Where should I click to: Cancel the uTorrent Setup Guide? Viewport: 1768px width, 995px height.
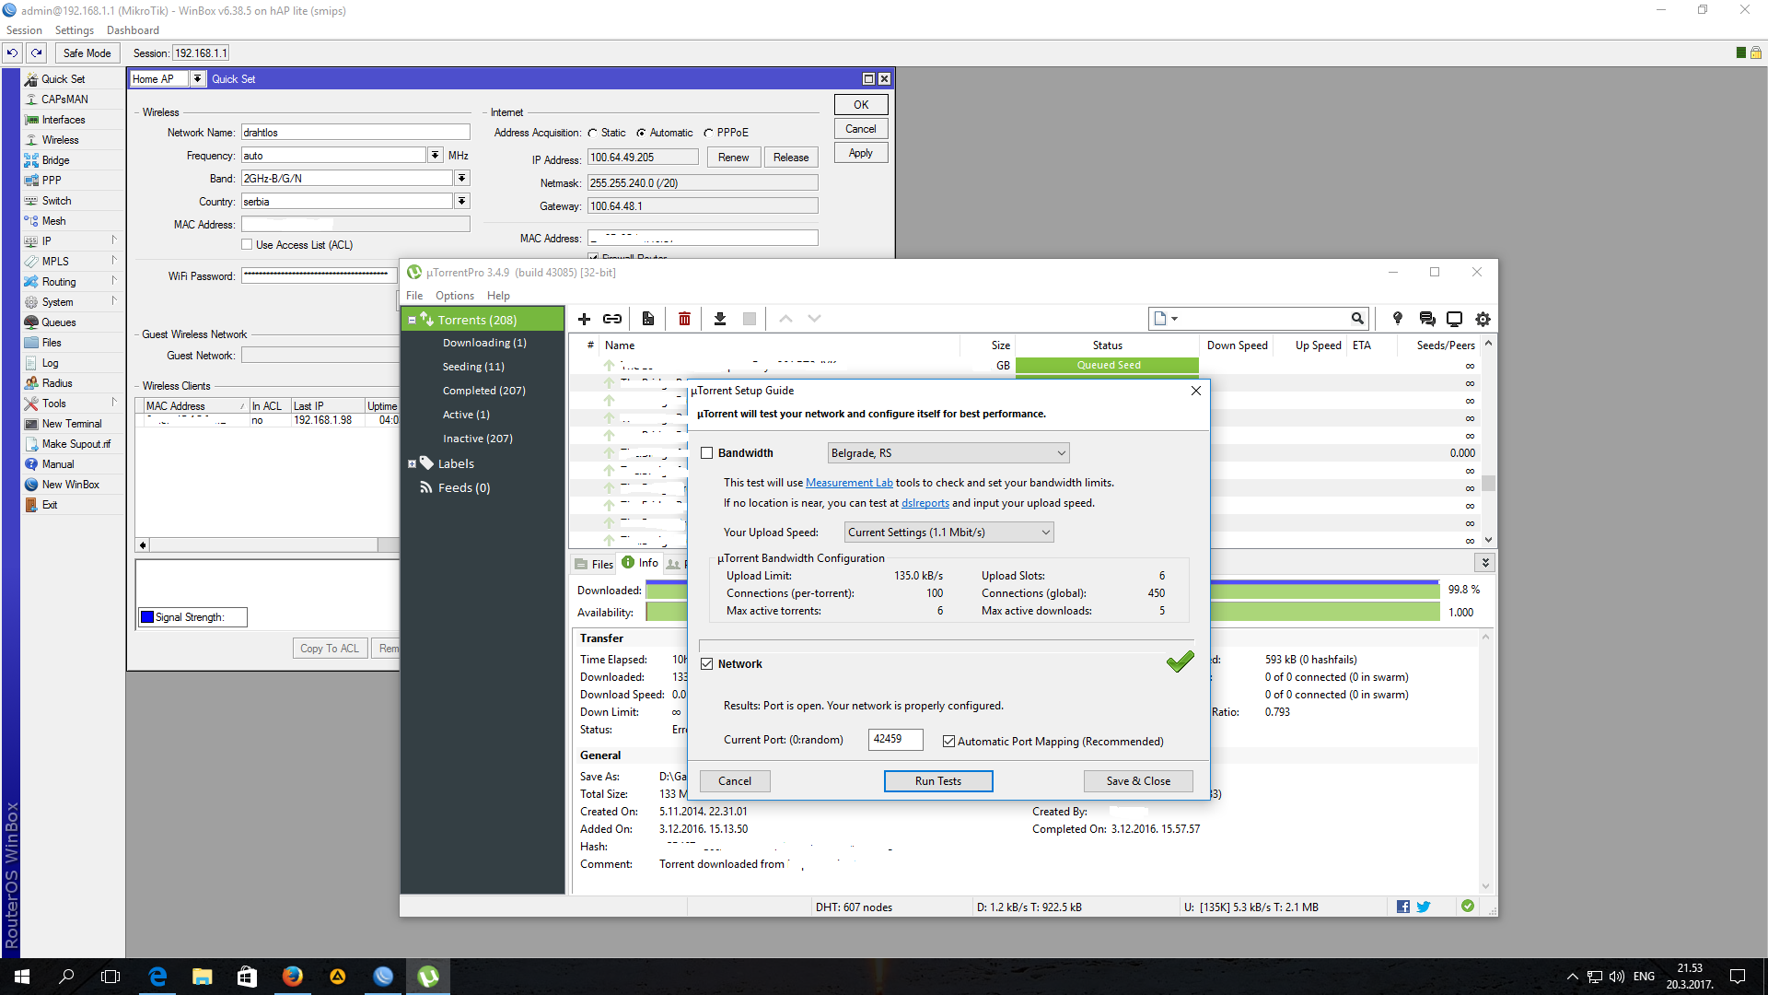click(x=735, y=781)
